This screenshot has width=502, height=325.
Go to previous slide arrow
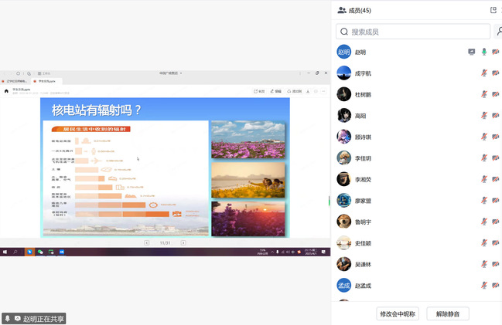coord(147,242)
